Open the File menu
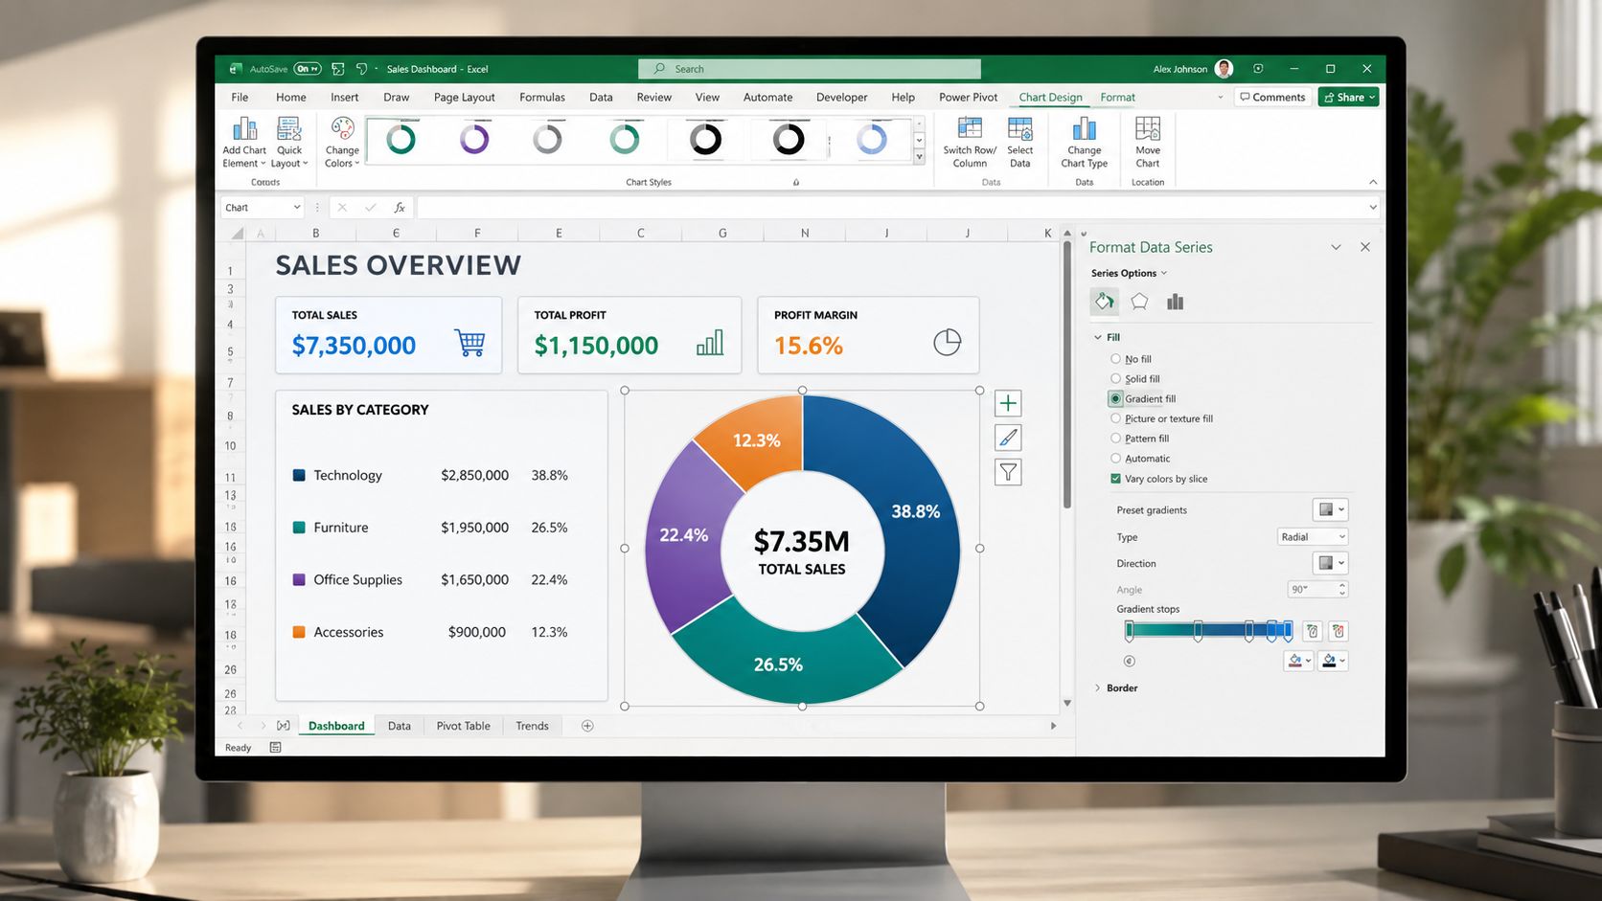 pyautogui.click(x=240, y=97)
